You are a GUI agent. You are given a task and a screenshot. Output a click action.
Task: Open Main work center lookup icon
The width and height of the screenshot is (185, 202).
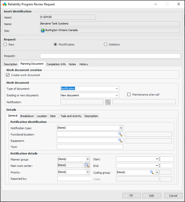point(87,165)
